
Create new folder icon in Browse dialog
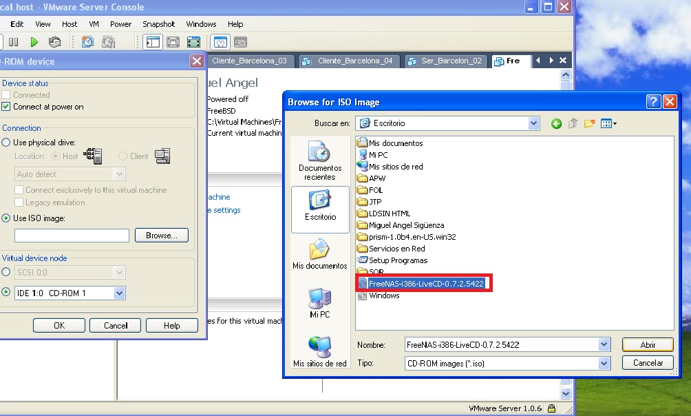(589, 123)
